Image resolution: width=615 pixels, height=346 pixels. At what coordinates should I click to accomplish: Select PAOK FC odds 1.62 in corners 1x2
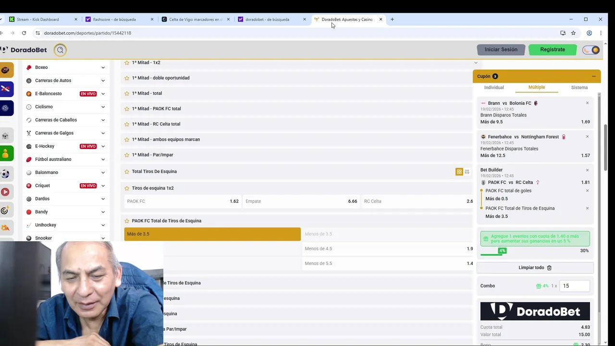click(x=183, y=201)
